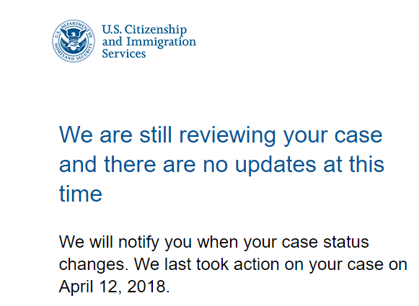The image size is (419, 306).
Task: Click the words 'case status' in paragraph
Action: click(x=325, y=242)
